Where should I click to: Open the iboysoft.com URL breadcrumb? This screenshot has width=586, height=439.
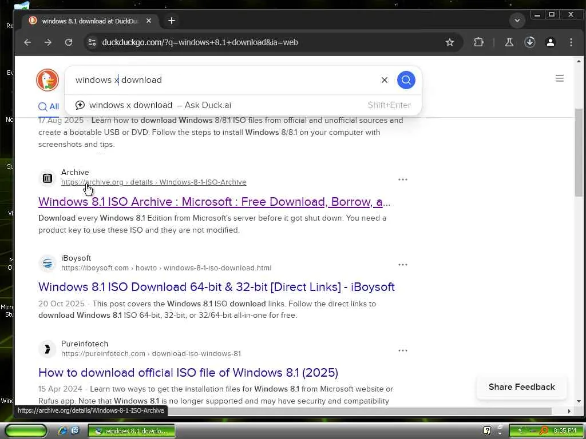pyautogui.click(x=167, y=268)
